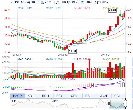The height and width of the screenshot is (110, 133).
Task: Click the volume MA20 legend in pink
Action: [x=83, y=59]
